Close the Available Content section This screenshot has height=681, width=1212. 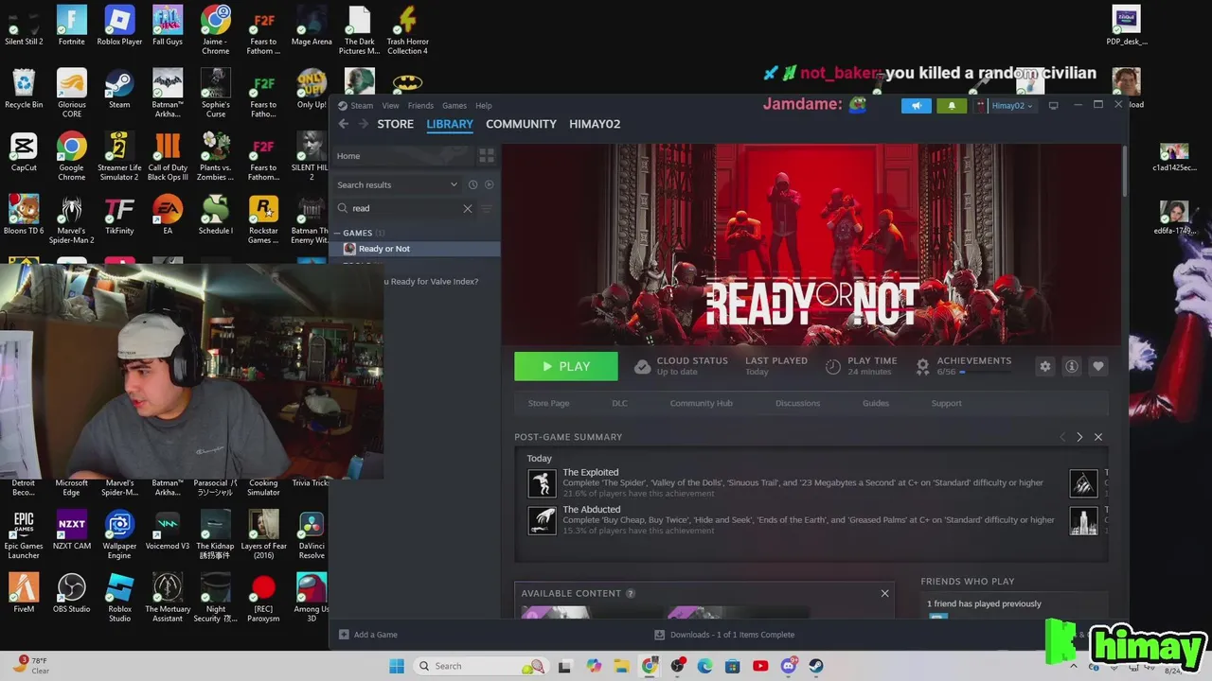pyautogui.click(x=885, y=593)
